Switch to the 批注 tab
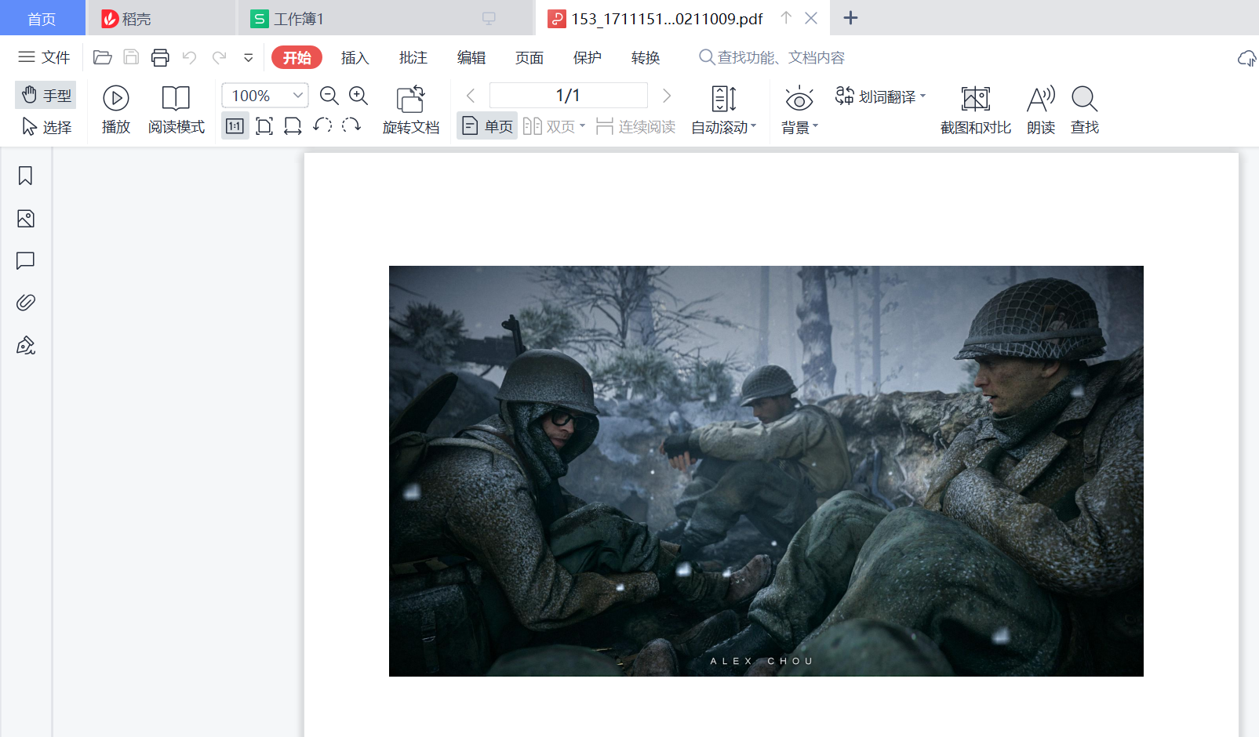1259x737 pixels. pyautogui.click(x=413, y=57)
